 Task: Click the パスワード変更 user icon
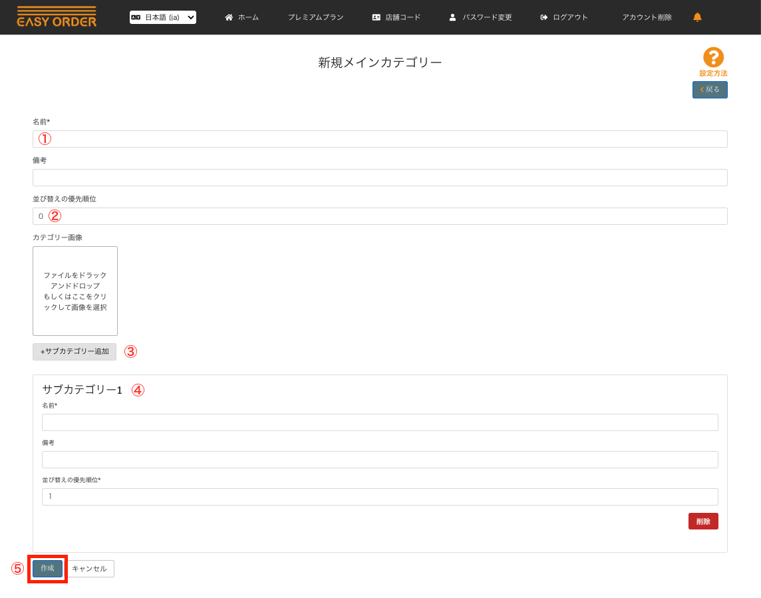pyautogui.click(x=453, y=17)
